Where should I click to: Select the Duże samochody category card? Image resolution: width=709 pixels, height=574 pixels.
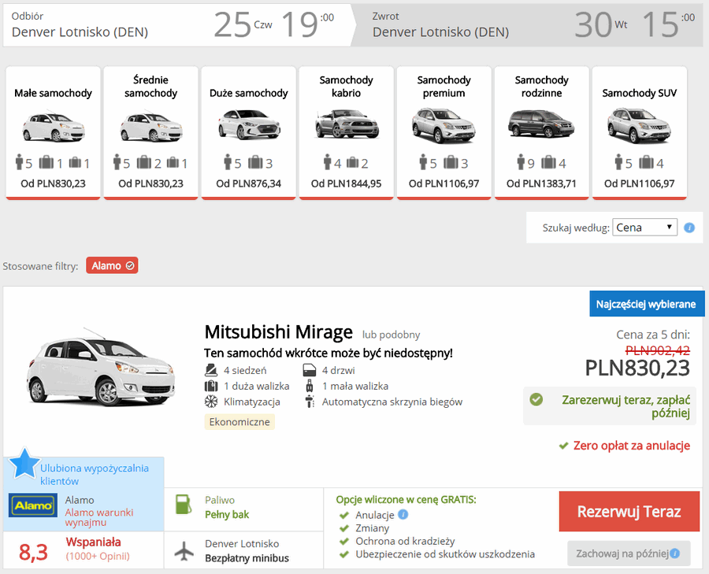248,132
